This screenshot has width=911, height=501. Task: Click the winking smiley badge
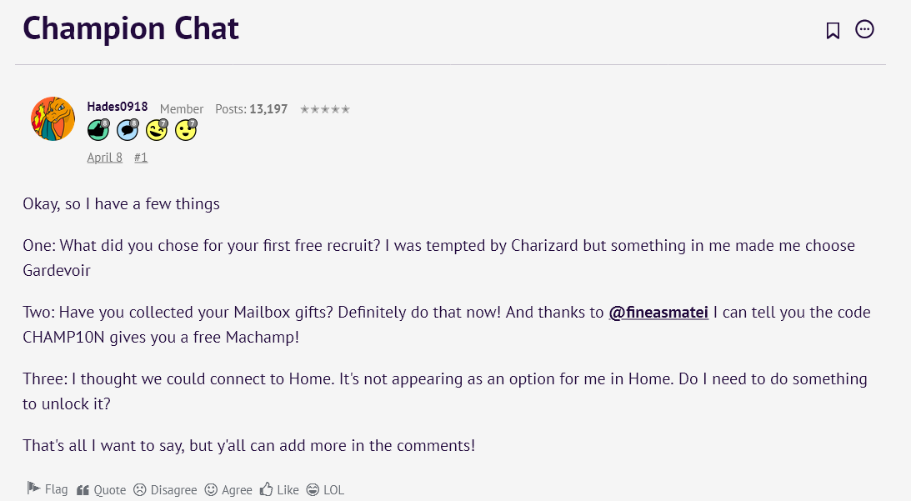click(157, 130)
